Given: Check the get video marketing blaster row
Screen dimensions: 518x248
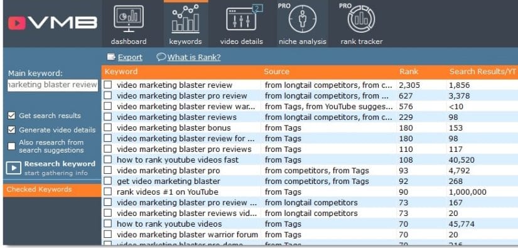Looking at the screenshot, I should 108,181.
